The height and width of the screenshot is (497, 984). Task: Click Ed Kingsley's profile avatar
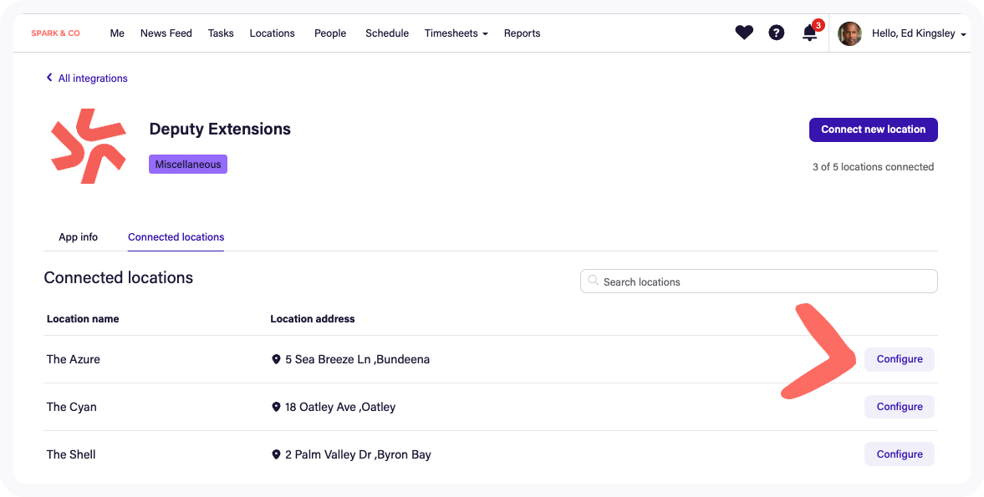point(849,34)
